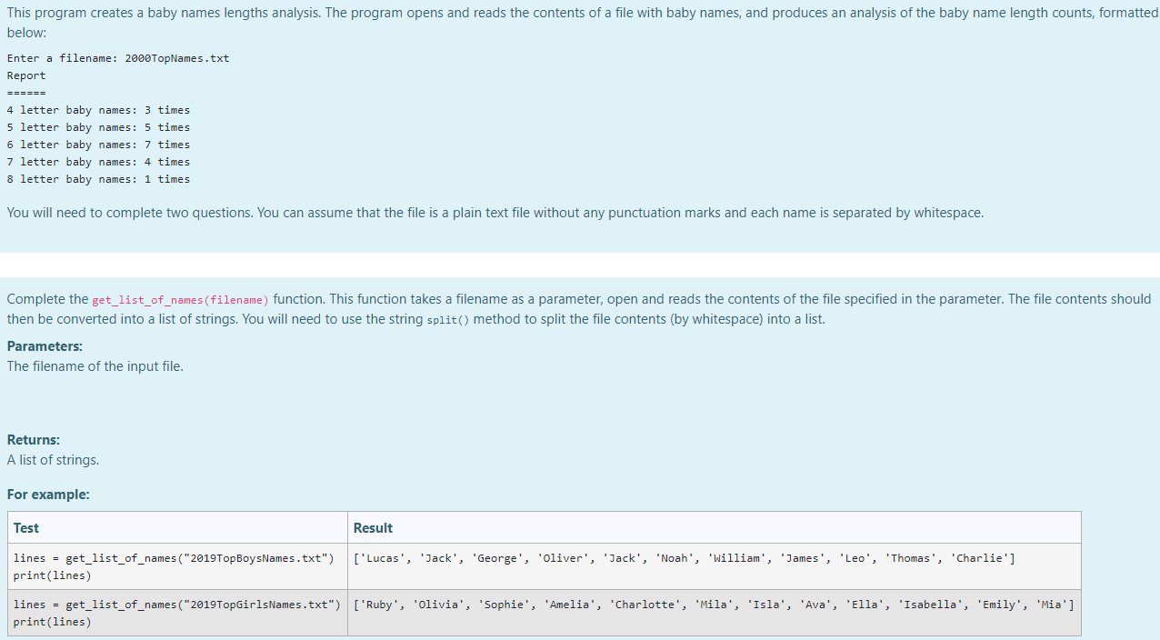Click the 4 letter baby names count line

98,109
